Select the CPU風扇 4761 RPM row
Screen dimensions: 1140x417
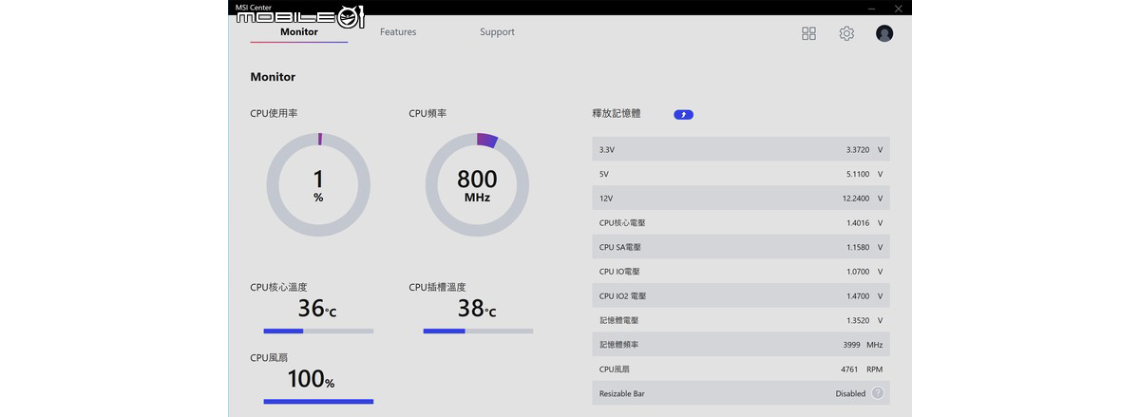click(741, 369)
